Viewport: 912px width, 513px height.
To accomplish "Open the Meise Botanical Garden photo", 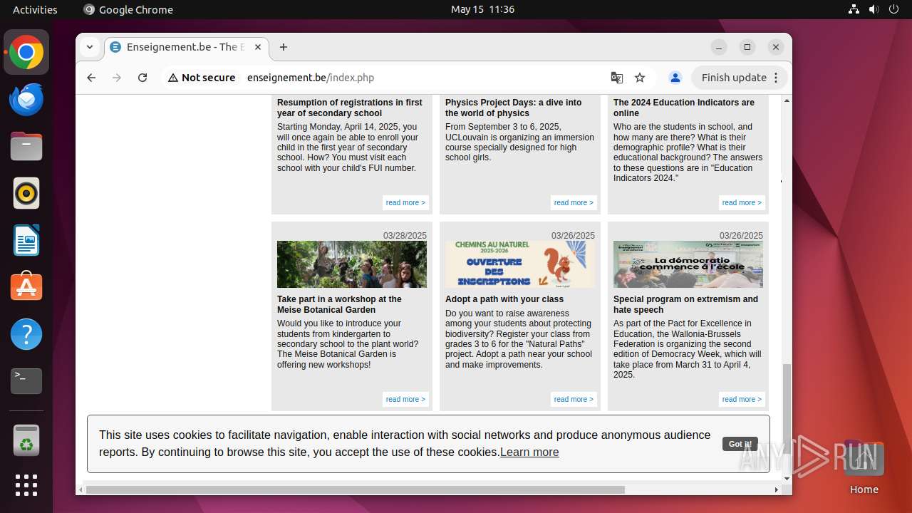I will 352,264.
